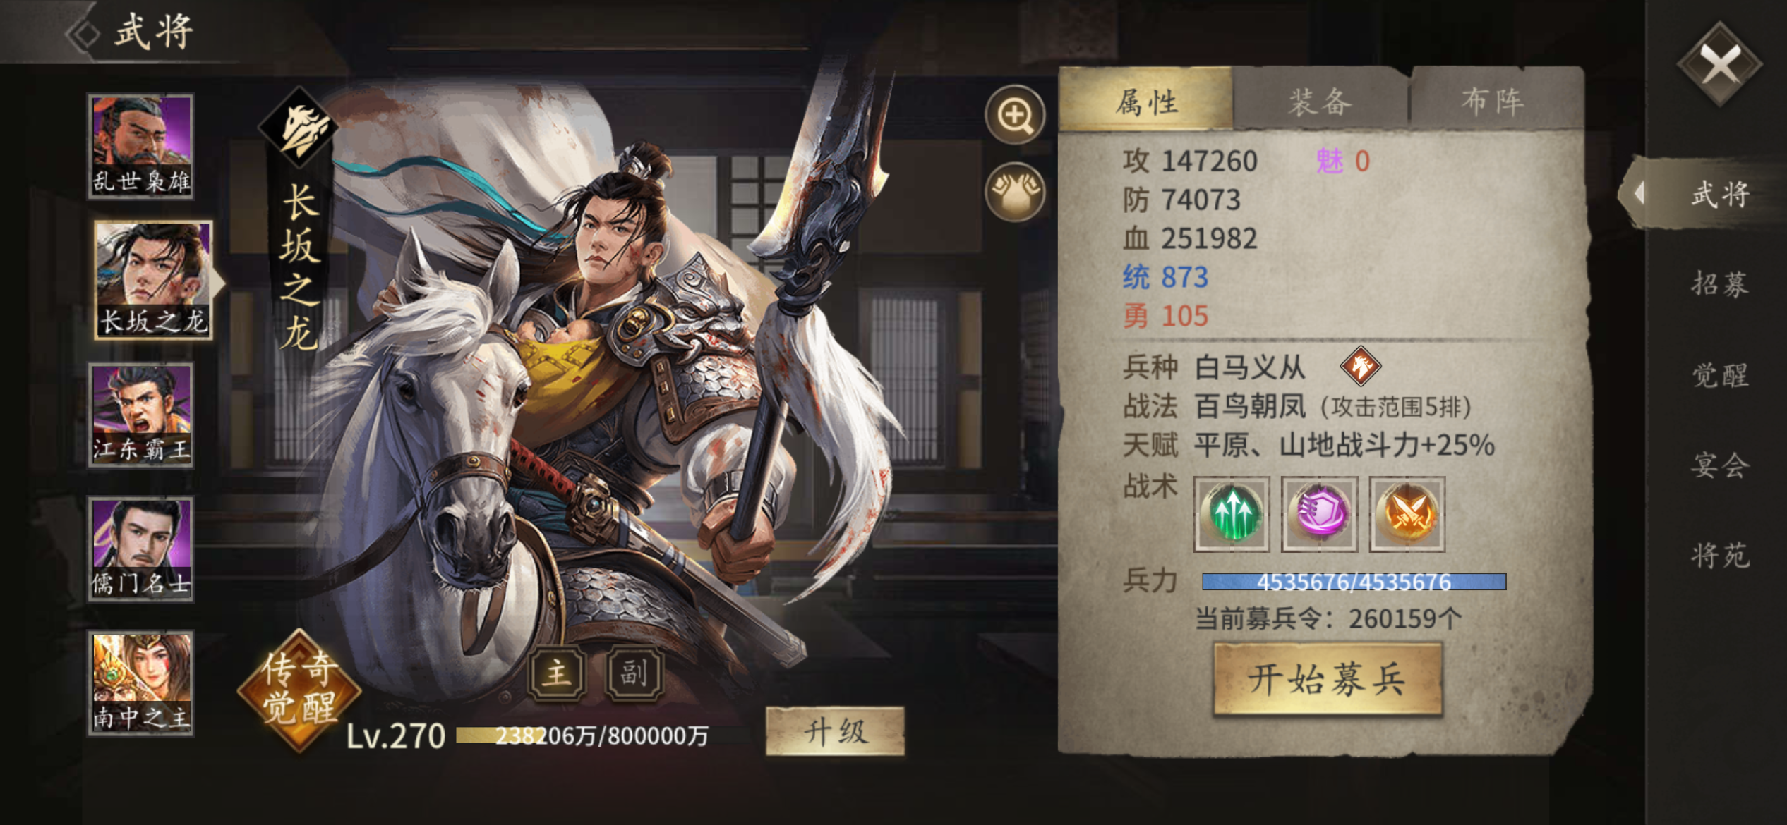This screenshot has width=1787, height=825.
Task: Tap the clasped hands icon button
Action: tap(1015, 192)
